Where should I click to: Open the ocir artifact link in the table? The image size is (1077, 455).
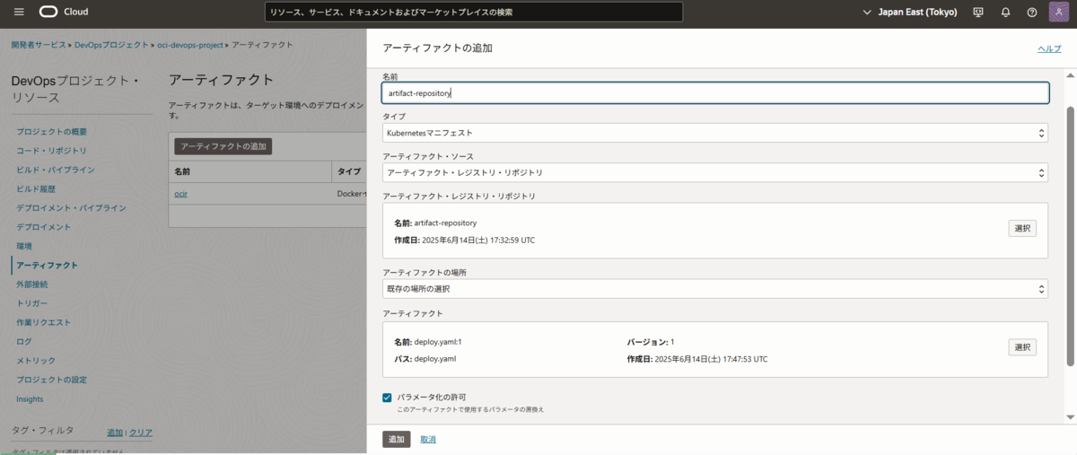point(180,194)
